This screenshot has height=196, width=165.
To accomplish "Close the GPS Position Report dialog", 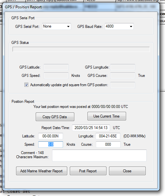I will tap(127, 171).
